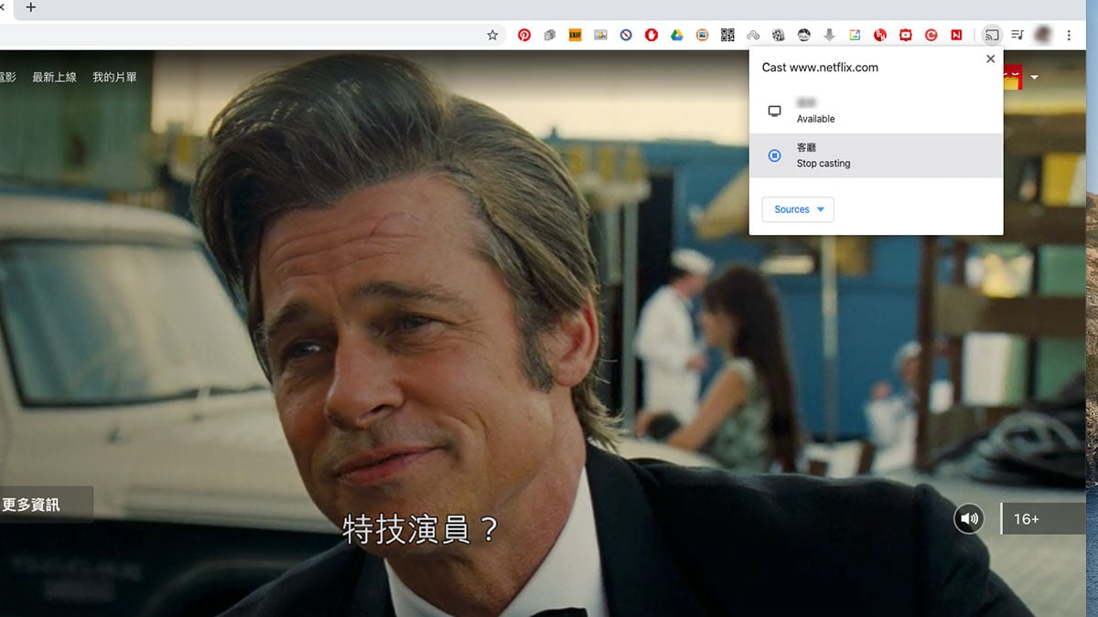Click the face avatar extension icon
Image resolution: width=1098 pixels, height=617 pixels.
(x=804, y=35)
